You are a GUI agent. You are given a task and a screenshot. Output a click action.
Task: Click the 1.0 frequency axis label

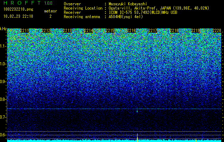pyautogui.click(x=3, y=64)
